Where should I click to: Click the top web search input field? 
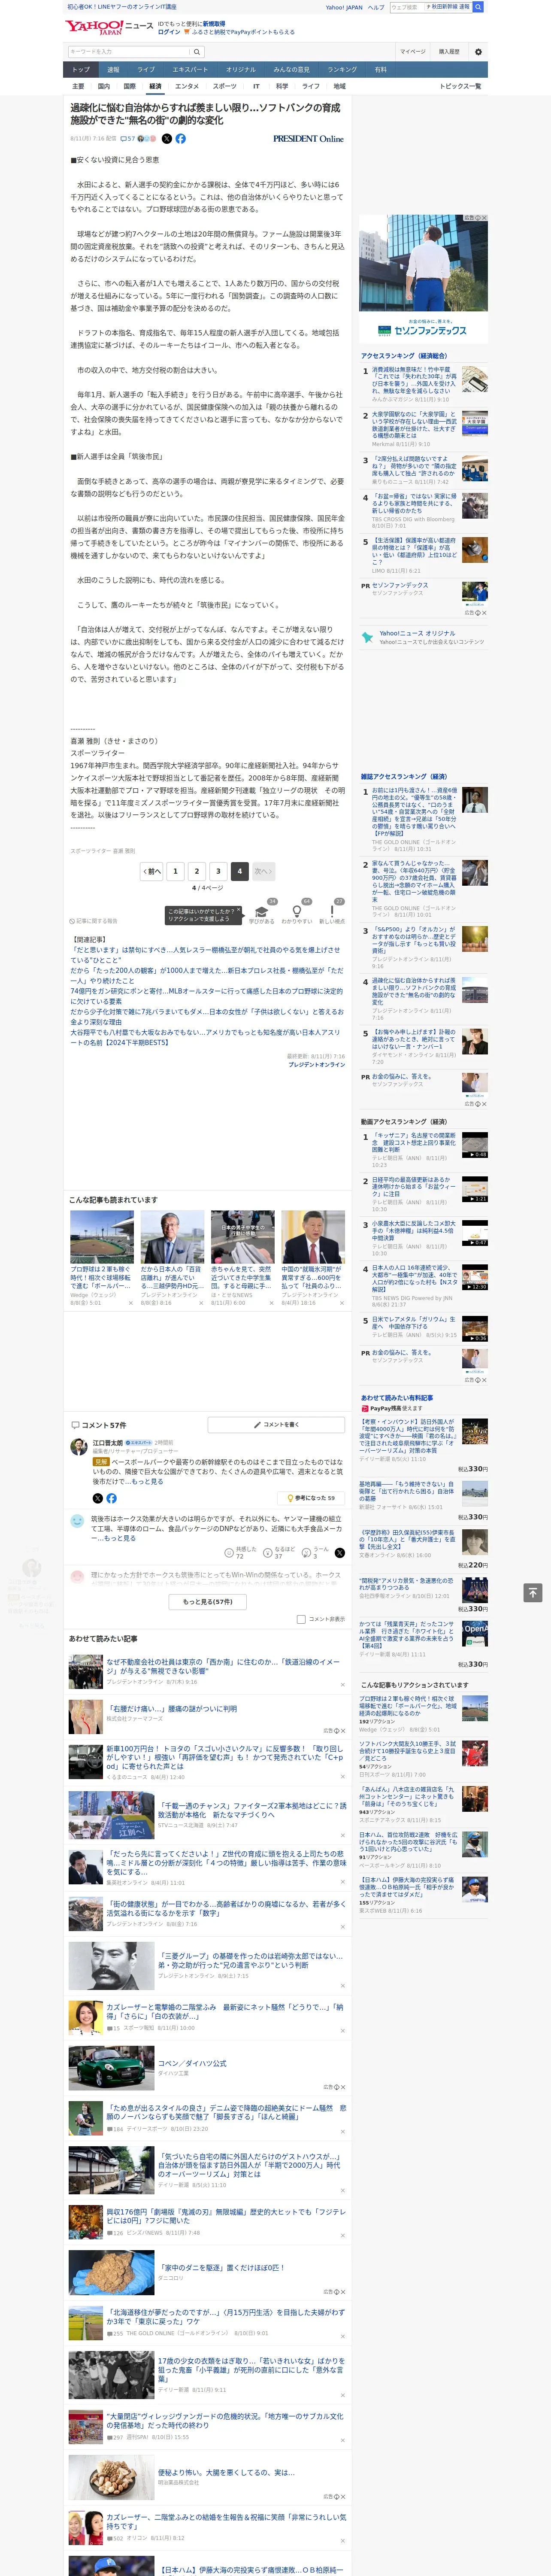tap(407, 7)
